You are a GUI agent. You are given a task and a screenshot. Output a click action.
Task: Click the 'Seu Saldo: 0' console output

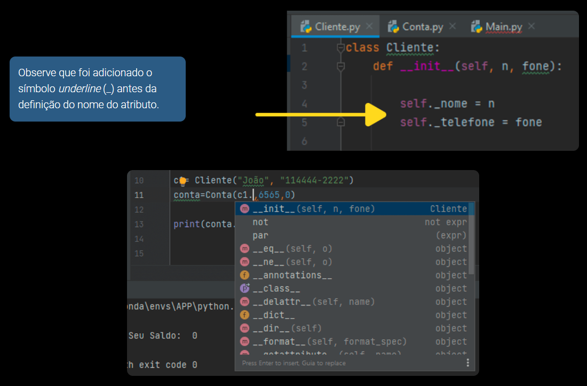point(163,336)
